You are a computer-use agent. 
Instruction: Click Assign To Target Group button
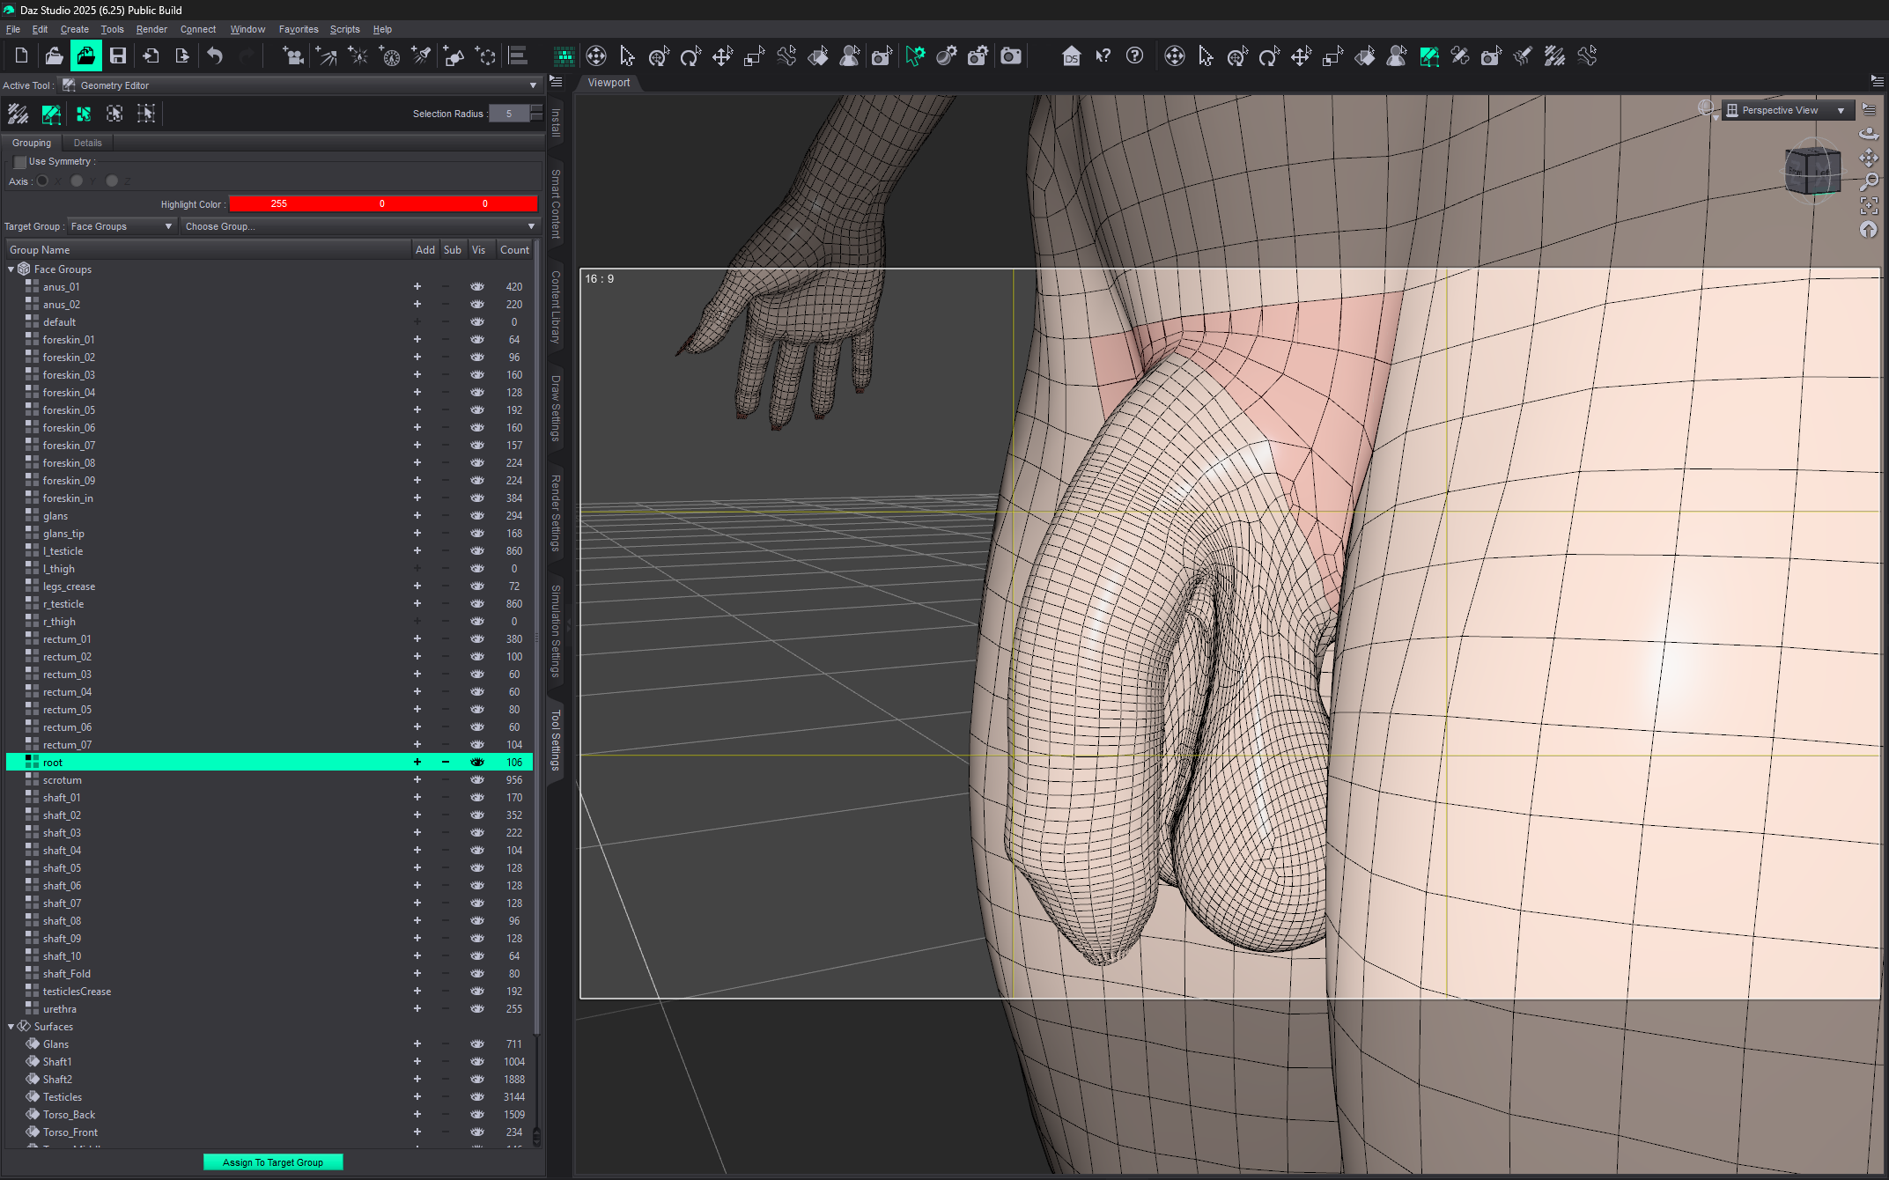[x=273, y=1162]
